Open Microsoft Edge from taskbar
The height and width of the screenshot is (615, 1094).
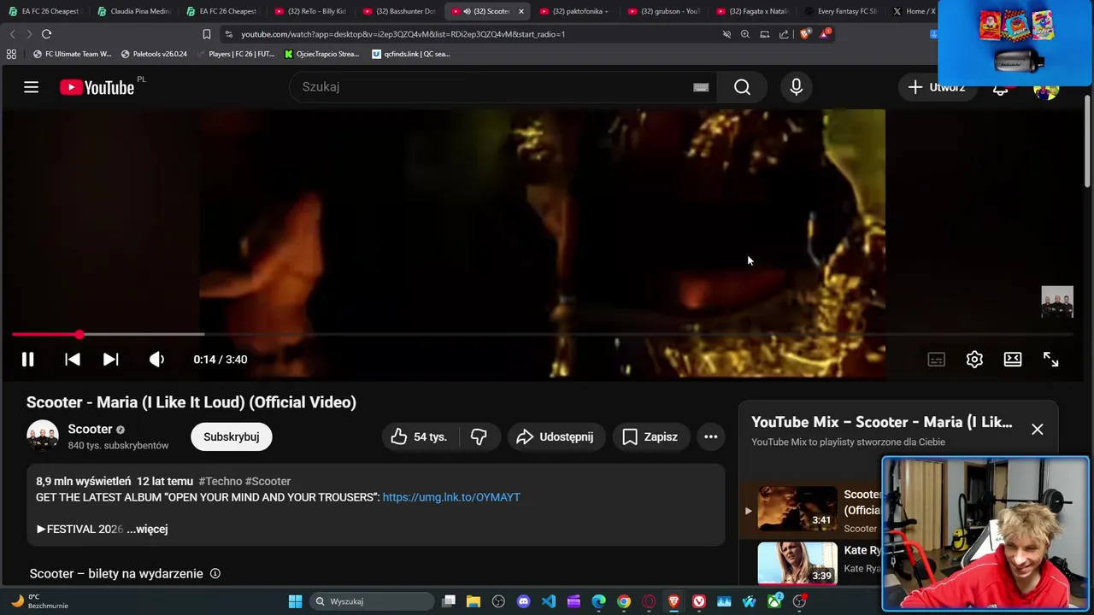pos(598,601)
